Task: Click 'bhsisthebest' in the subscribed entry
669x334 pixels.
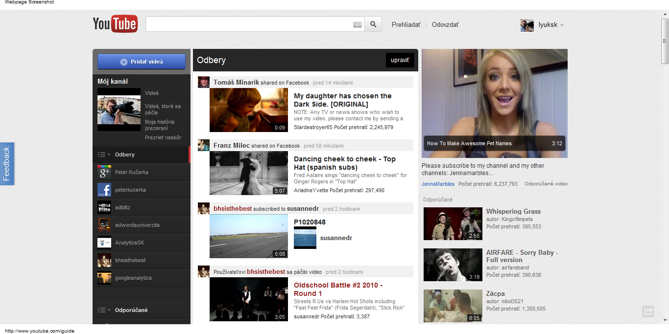Action: tap(233, 209)
